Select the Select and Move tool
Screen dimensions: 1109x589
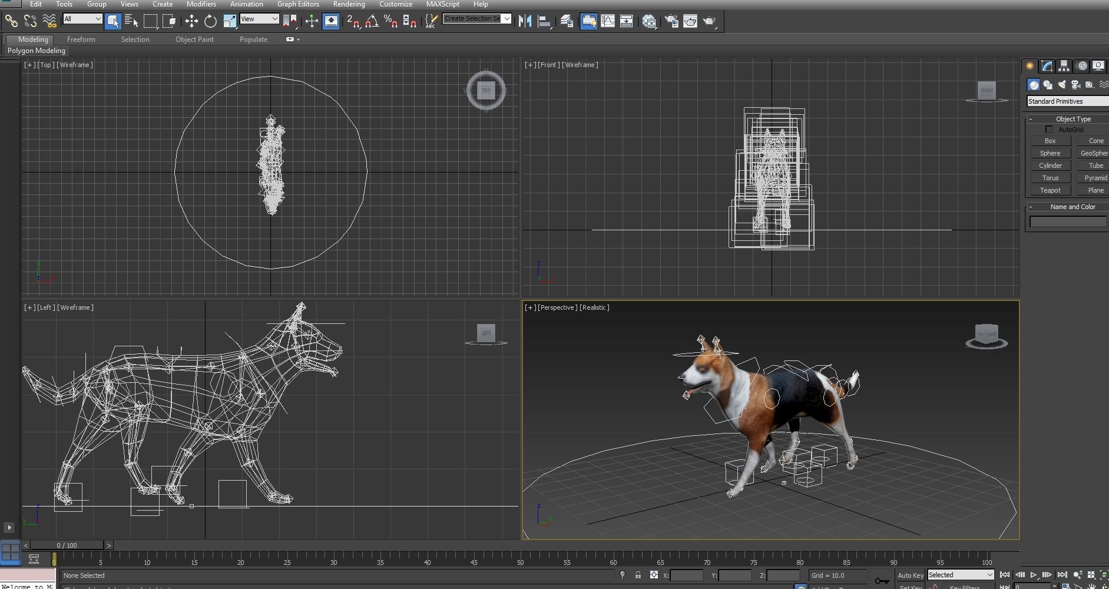tap(191, 21)
